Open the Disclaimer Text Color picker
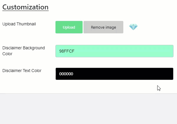Screen dimensions: 177x124 click(114, 74)
